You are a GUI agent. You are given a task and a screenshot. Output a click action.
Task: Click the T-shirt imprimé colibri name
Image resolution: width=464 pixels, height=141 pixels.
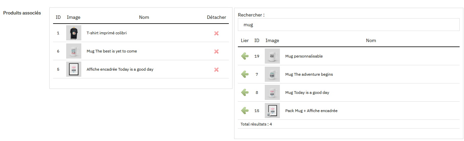point(107,33)
